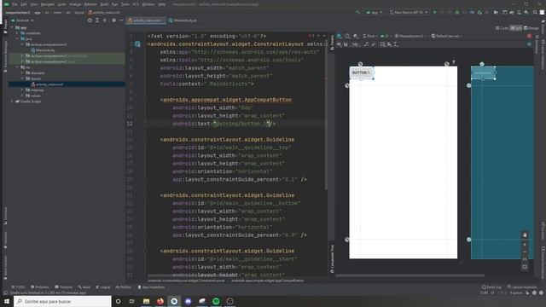The height and width of the screenshot is (307, 546).
Task: Click the Align icon in design toolbar
Action: coord(389,44)
